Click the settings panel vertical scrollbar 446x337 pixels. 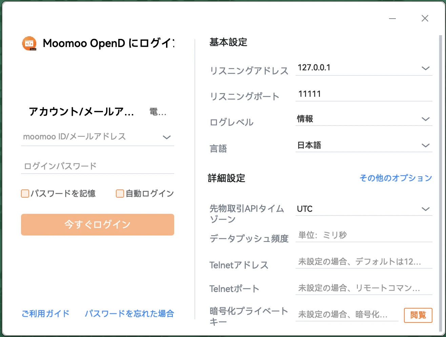tap(441, 183)
